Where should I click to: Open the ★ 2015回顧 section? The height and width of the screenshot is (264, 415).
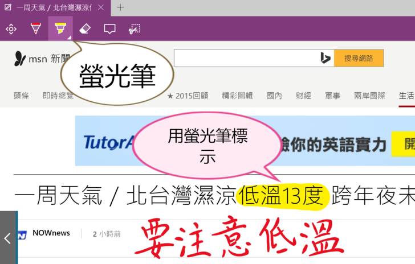(x=188, y=96)
